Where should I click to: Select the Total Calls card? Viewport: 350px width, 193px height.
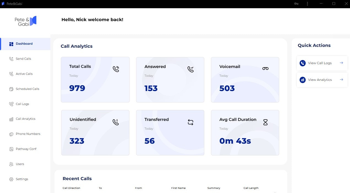click(95, 80)
